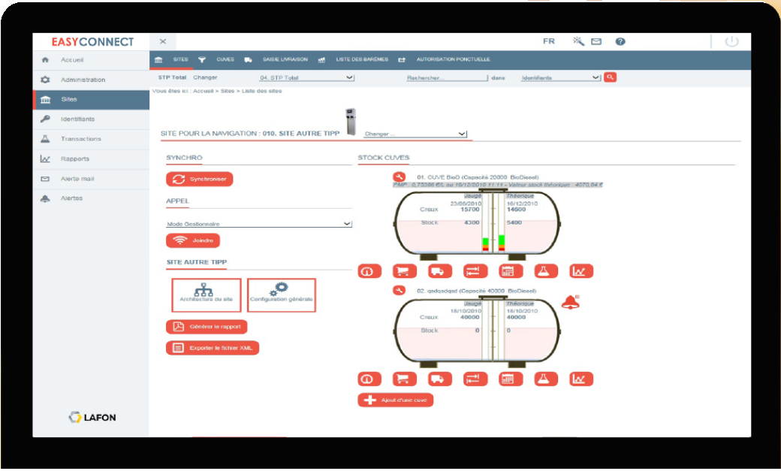Click delivery truck icon under 02. qsdqsdqsd tank
This screenshot has height=471, width=781.
[440, 379]
